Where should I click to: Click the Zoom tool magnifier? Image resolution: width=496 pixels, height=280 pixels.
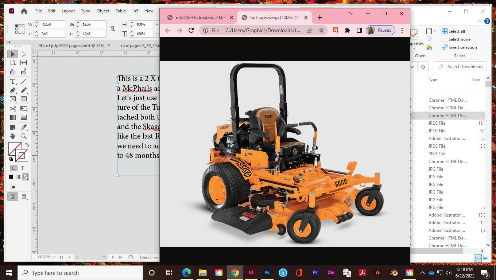point(24,136)
